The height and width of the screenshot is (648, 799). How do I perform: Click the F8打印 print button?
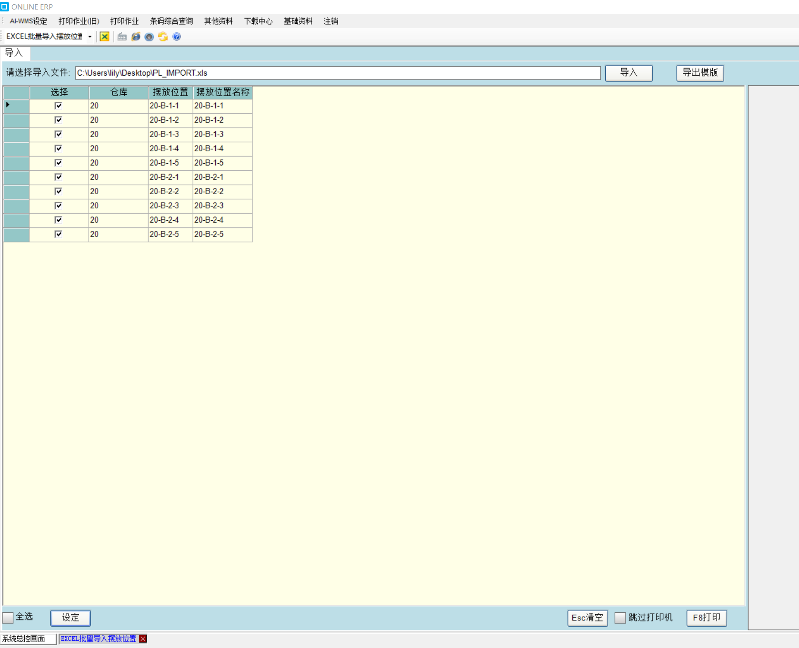(x=707, y=618)
